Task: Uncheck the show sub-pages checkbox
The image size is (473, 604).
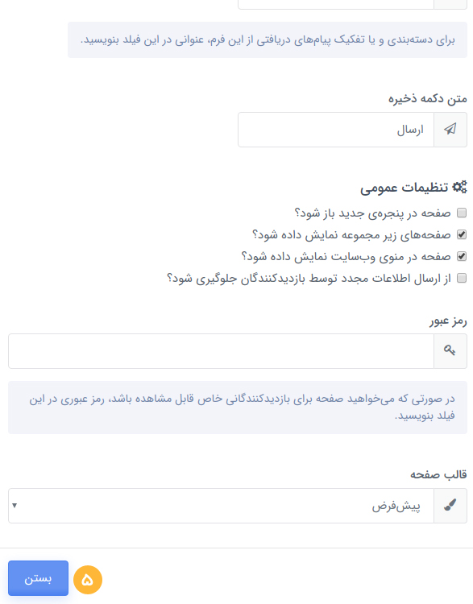Action: 462,234
